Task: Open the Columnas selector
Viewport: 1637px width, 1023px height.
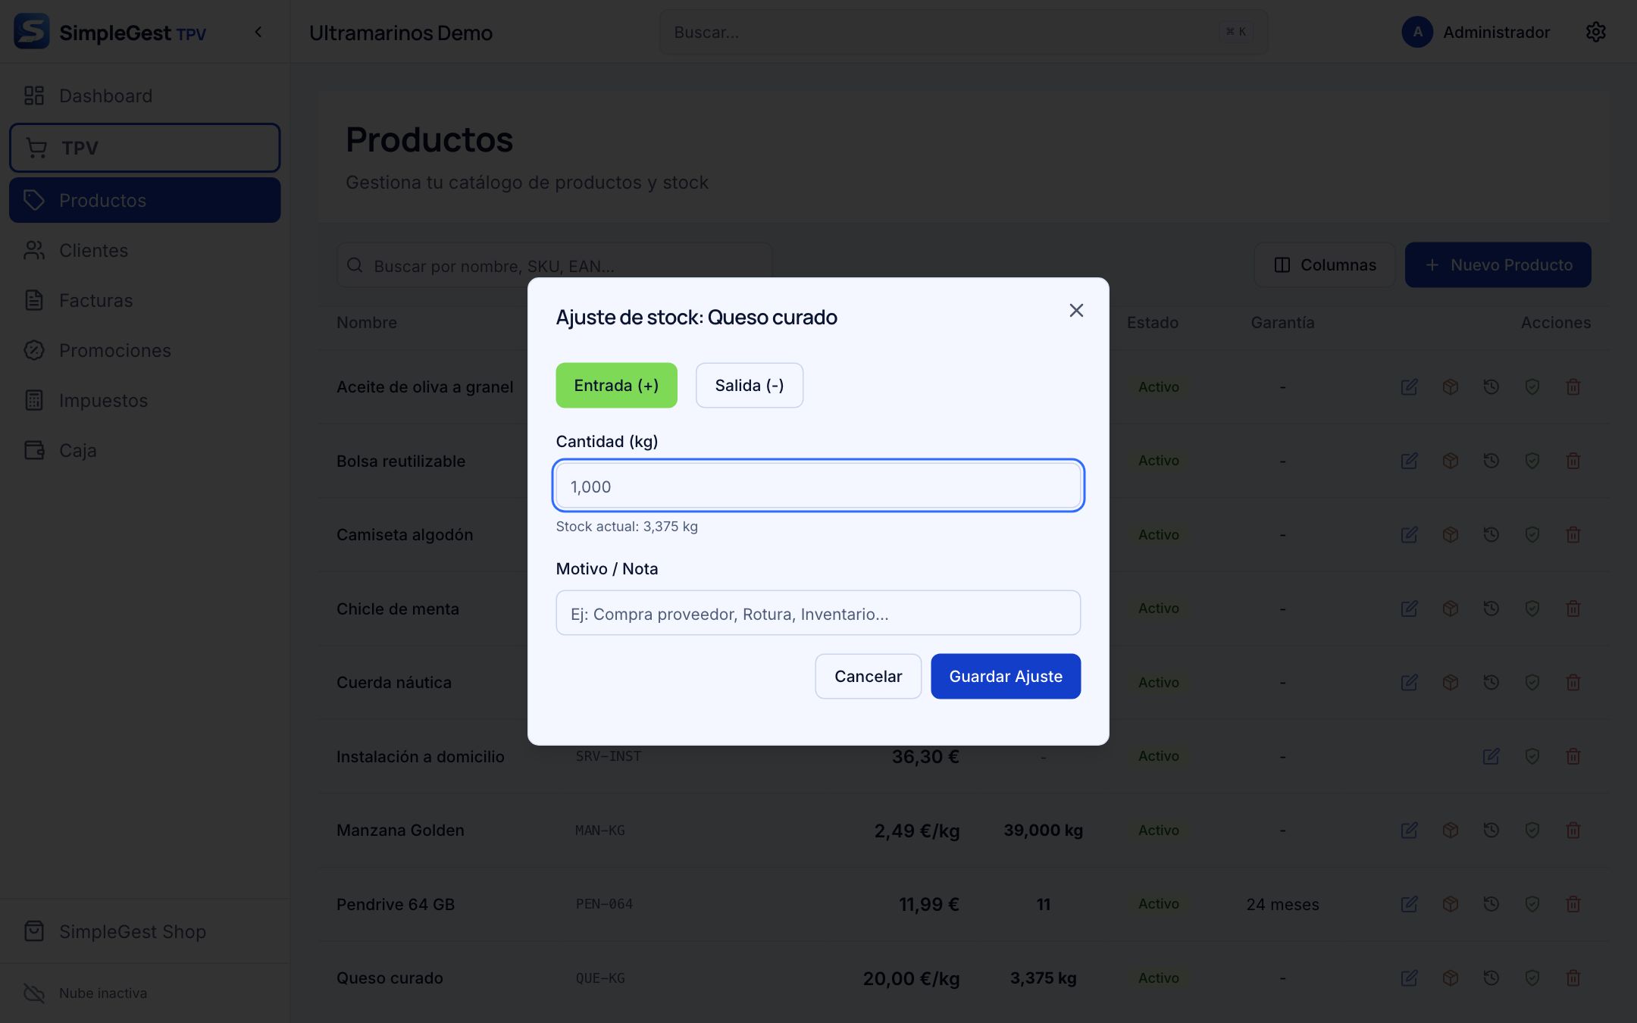Action: click(1324, 264)
